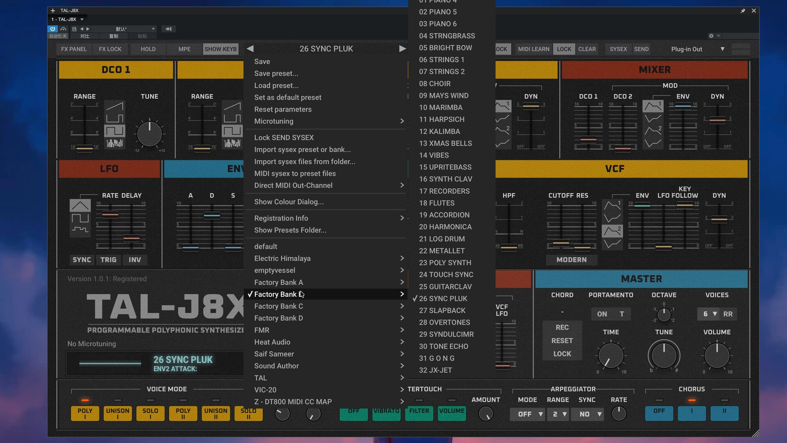Toggle LFO SYNC switch
Viewport: 787px width, 443px height.
(82, 260)
